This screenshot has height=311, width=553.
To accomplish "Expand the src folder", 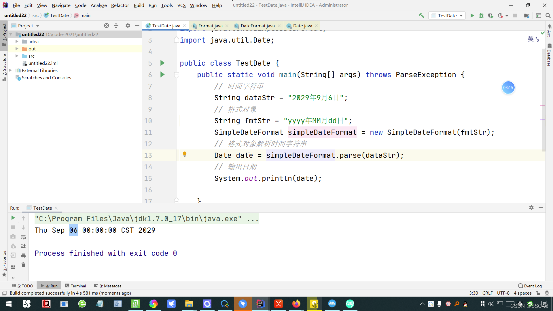I will [x=17, y=56].
